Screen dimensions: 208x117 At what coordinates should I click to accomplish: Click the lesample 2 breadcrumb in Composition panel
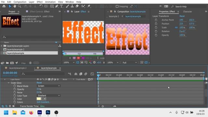click(x=114, y=16)
